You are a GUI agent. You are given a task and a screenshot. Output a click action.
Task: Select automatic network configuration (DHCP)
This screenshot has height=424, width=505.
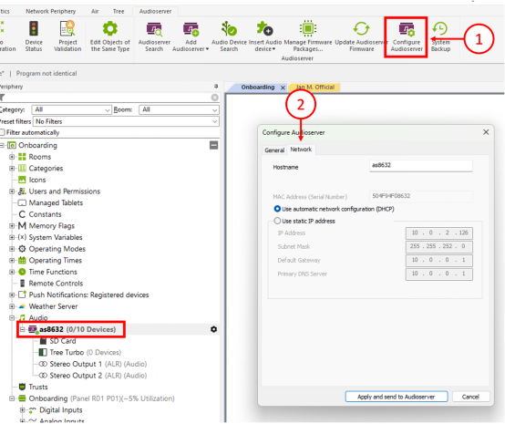(x=277, y=209)
